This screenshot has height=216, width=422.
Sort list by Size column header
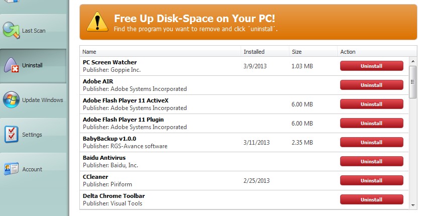[296, 52]
